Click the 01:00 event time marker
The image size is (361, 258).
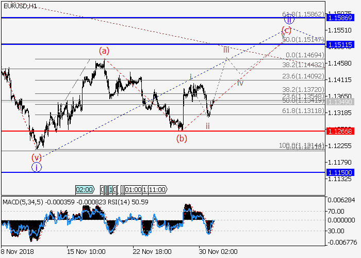click(x=132, y=189)
